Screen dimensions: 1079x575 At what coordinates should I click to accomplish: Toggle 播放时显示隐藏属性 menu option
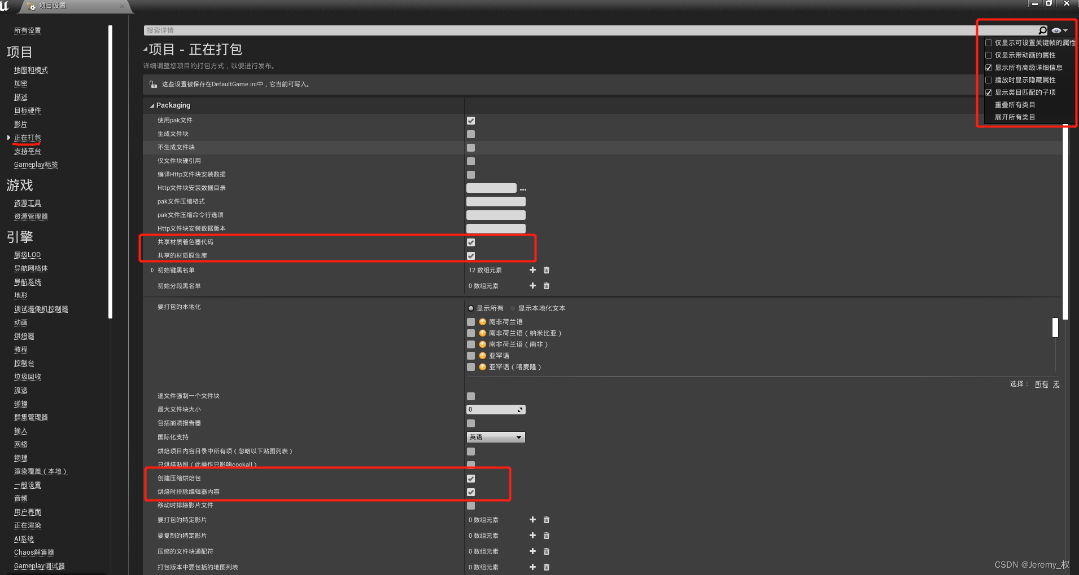tap(989, 80)
